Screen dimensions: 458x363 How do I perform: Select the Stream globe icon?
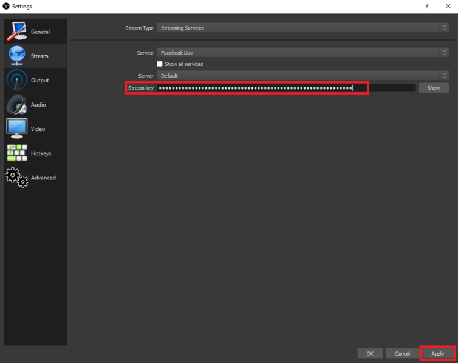click(x=17, y=55)
